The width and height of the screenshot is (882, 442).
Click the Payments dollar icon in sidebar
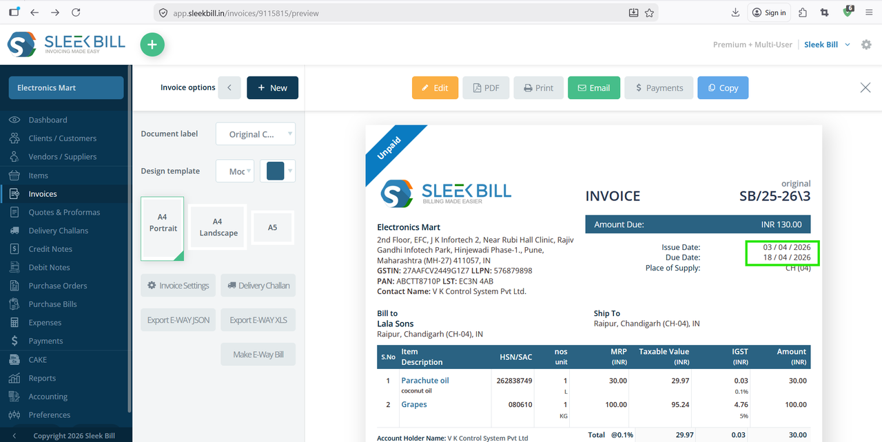tap(14, 341)
